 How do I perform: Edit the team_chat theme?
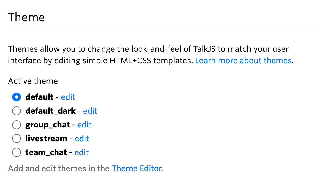tap(81, 152)
